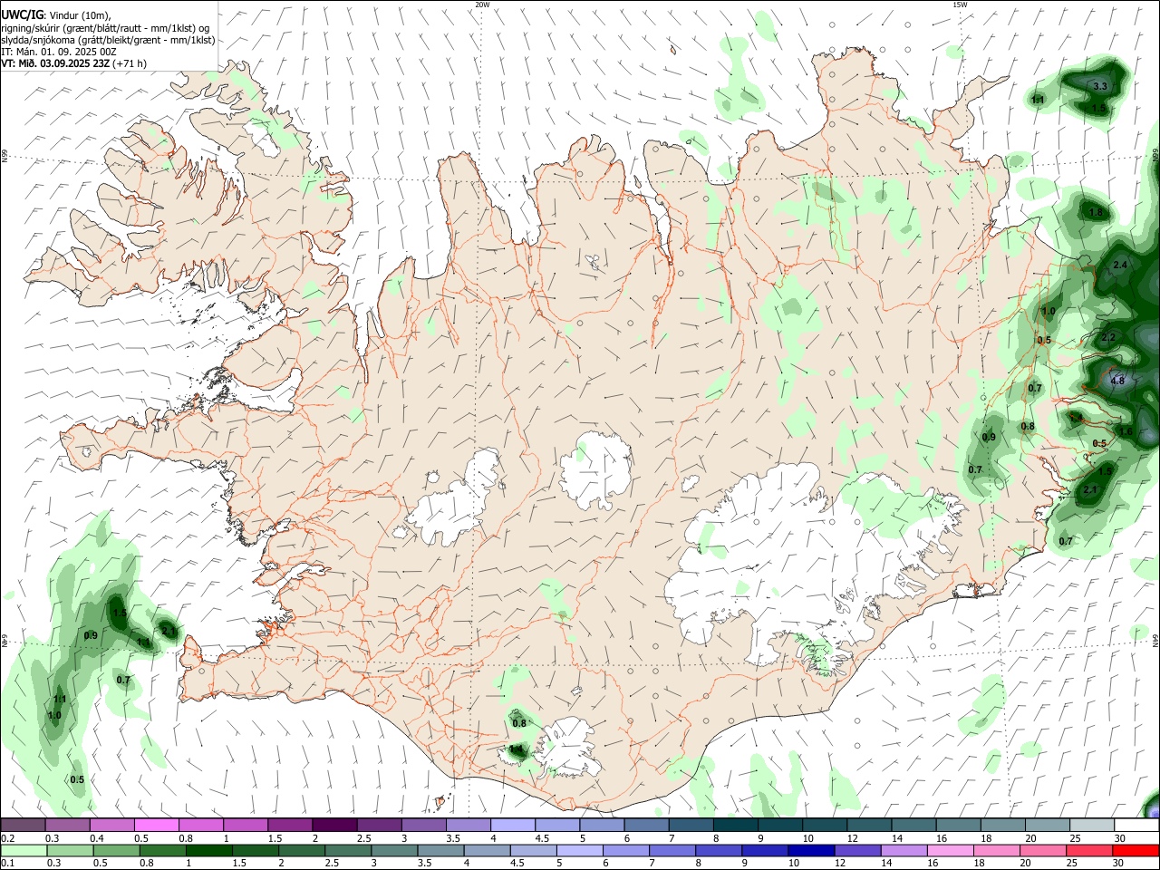Pick the light pink 16–18 swatch in bottom legend row
The height and width of the screenshot is (870, 1160).
tap(952, 850)
